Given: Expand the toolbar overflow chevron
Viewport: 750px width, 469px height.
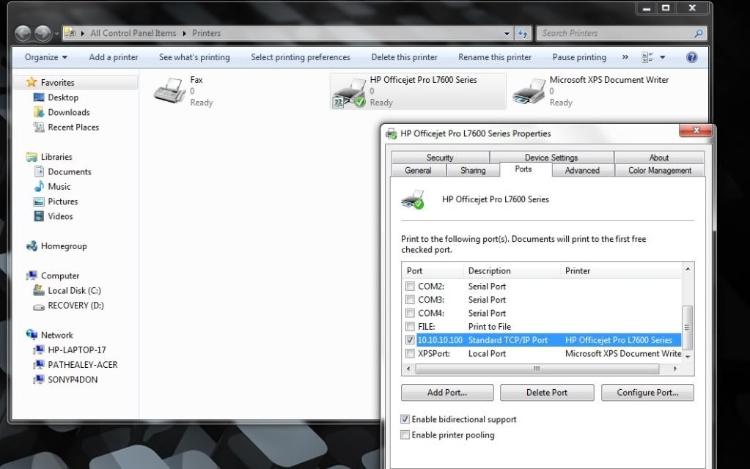Looking at the screenshot, I should [x=625, y=57].
